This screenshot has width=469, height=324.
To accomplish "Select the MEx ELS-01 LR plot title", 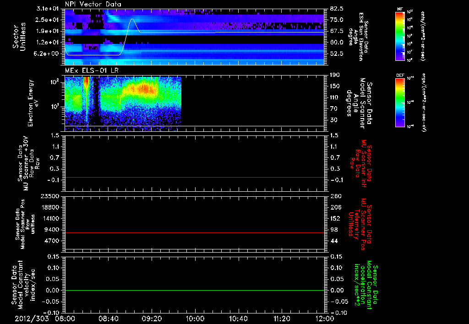I will [92, 70].
